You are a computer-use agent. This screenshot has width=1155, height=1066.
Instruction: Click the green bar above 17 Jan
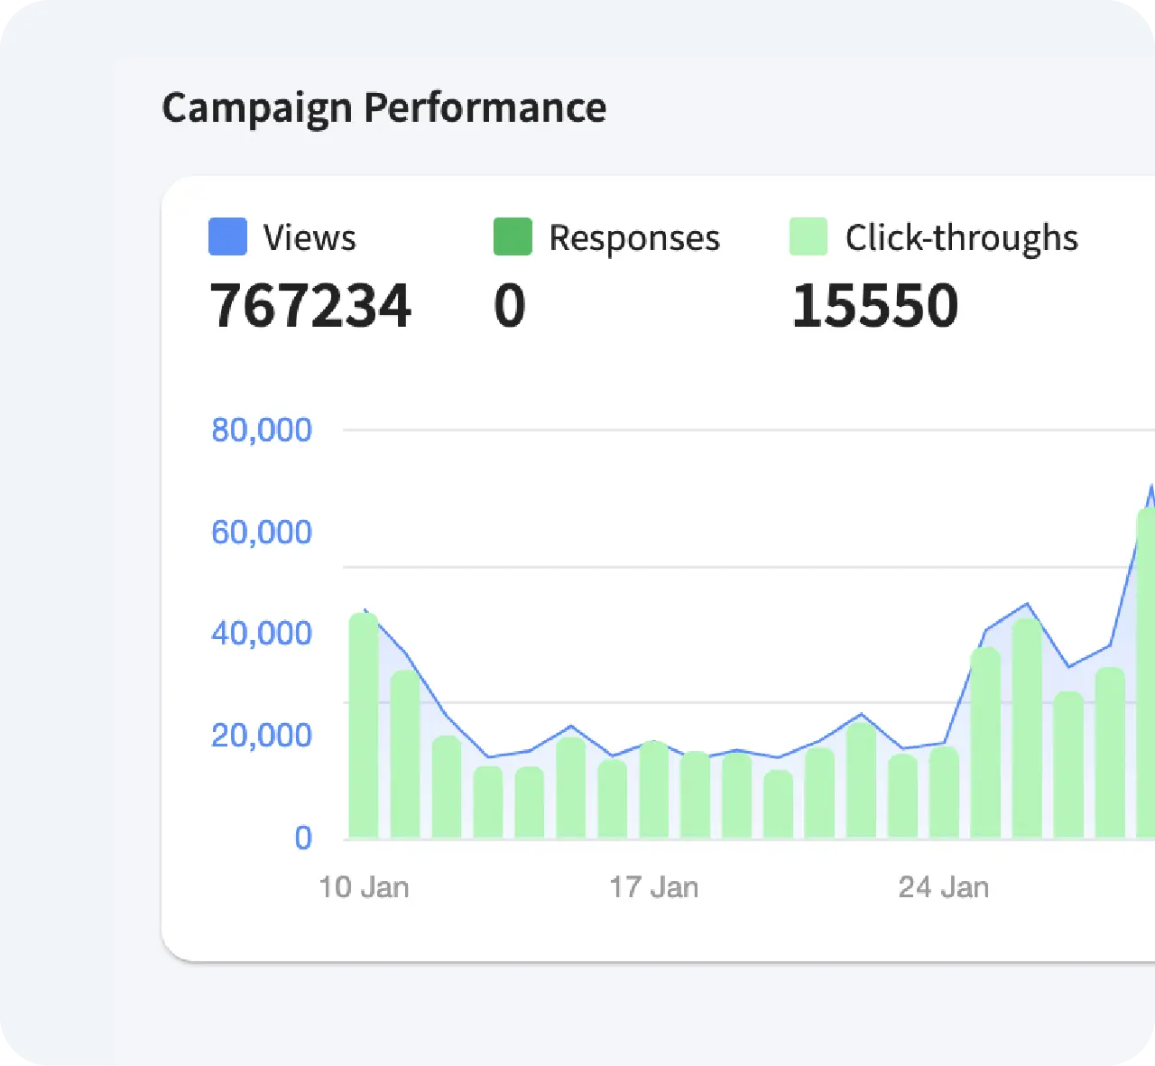coord(654,790)
